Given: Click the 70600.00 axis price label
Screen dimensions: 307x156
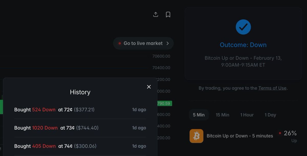Looking at the screenshot, I should (x=161, y=56).
